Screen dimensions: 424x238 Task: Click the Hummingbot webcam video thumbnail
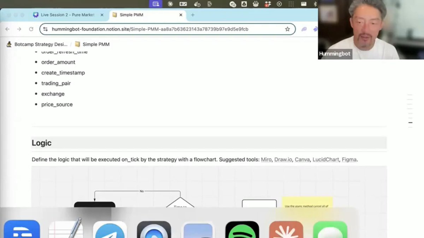coord(371,30)
